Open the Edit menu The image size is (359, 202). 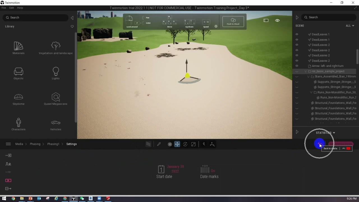tap(11, 8)
